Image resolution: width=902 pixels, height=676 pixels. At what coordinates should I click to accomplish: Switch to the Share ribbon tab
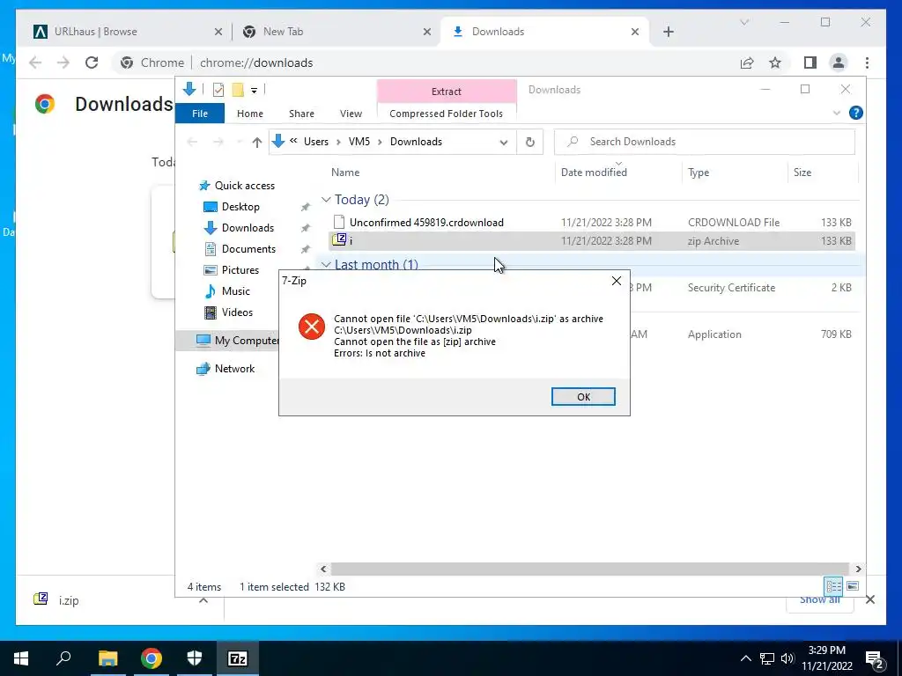pos(301,114)
